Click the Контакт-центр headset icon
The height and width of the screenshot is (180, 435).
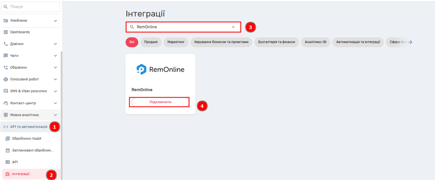[6, 103]
